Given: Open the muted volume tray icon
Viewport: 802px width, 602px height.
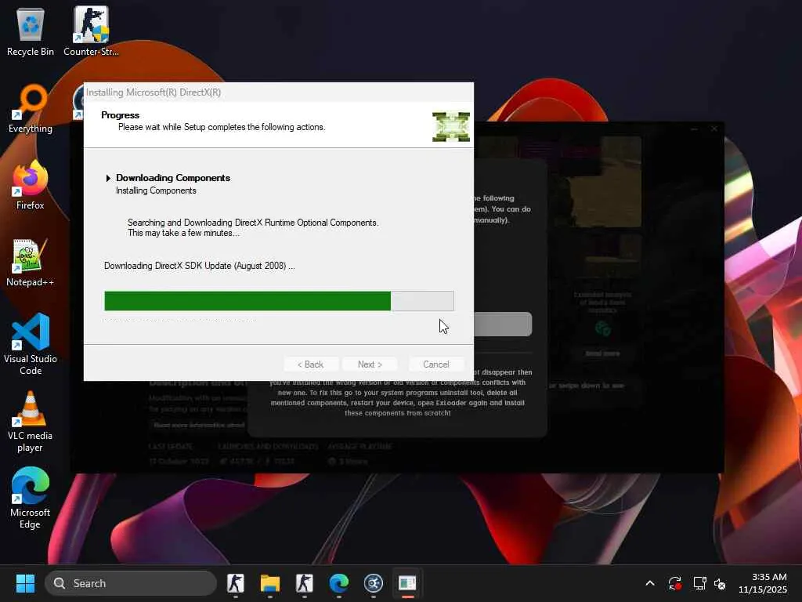Looking at the screenshot, I should [x=720, y=583].
